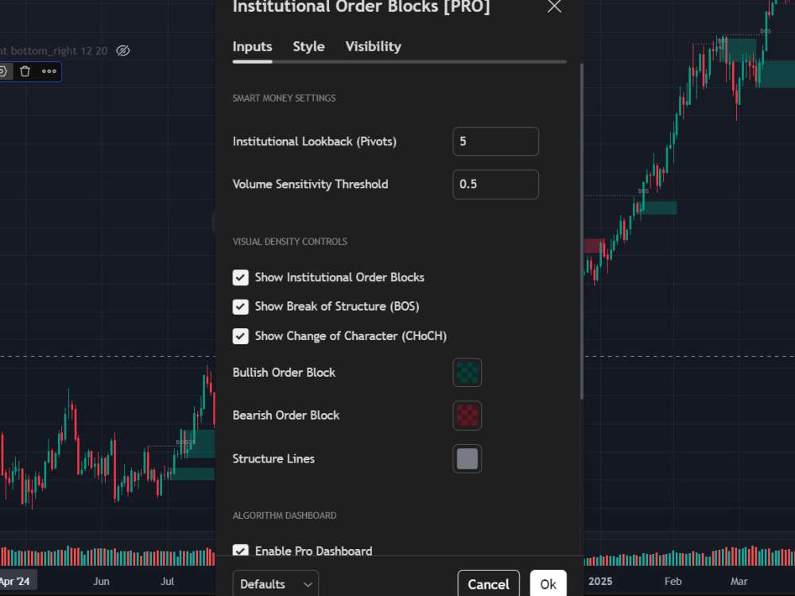Confirm settings with Ok button

[548, 584]
